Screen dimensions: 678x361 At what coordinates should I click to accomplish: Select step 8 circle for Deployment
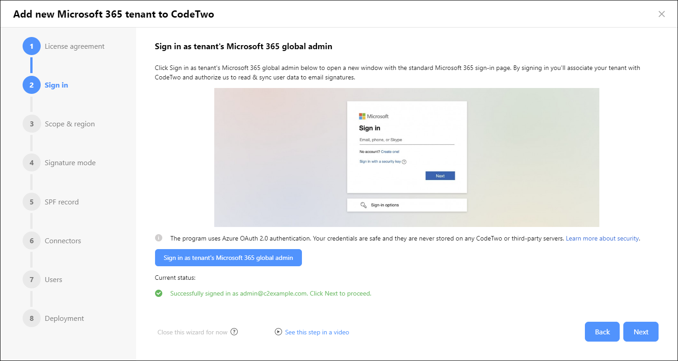point(32,318)
